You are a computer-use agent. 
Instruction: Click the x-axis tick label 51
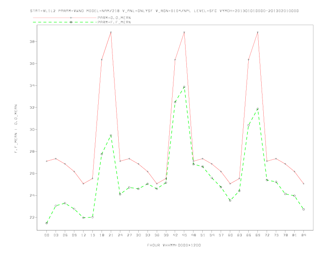click(203, 235)
